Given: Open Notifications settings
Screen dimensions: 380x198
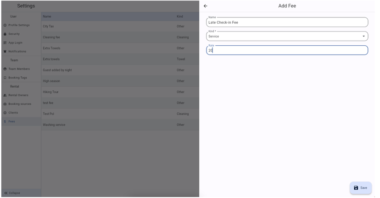Looking at the screenshot, I should 21,51.
